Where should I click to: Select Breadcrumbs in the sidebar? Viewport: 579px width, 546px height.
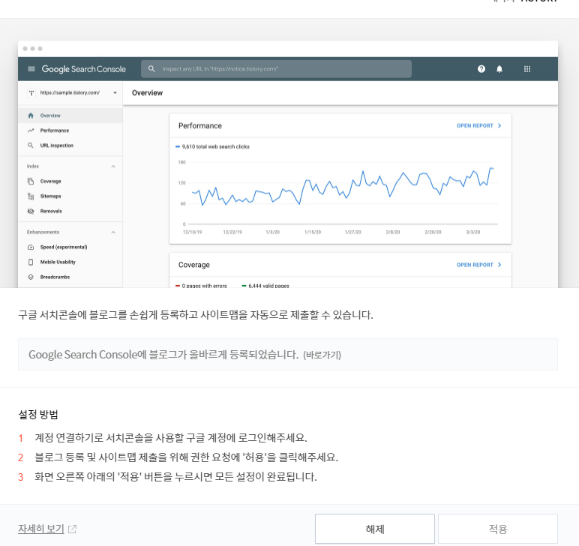tap(70, 277)
